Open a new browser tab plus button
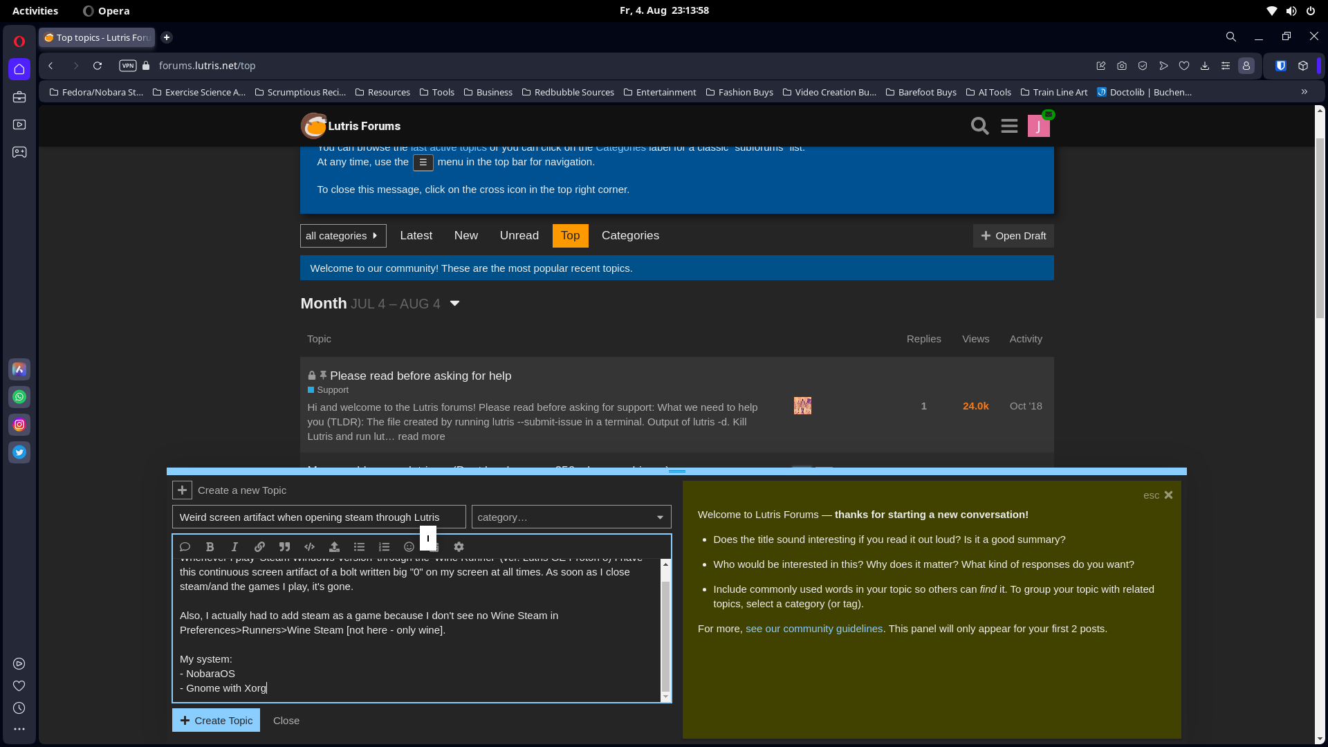Image resolution: width=1328 pixels, height=747 pixels. 167,37
